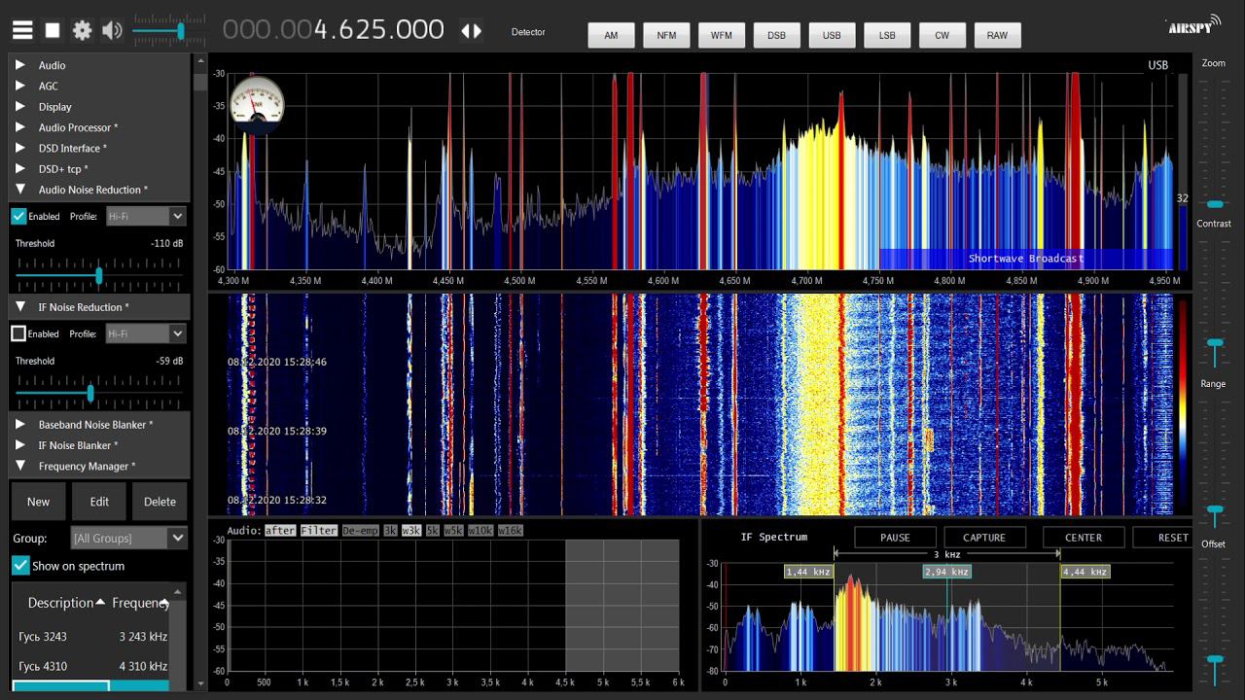Viewport: 1245px width, 700px height.
Task: Select the LSB detector mode
Action: click(x=887, y=35)
